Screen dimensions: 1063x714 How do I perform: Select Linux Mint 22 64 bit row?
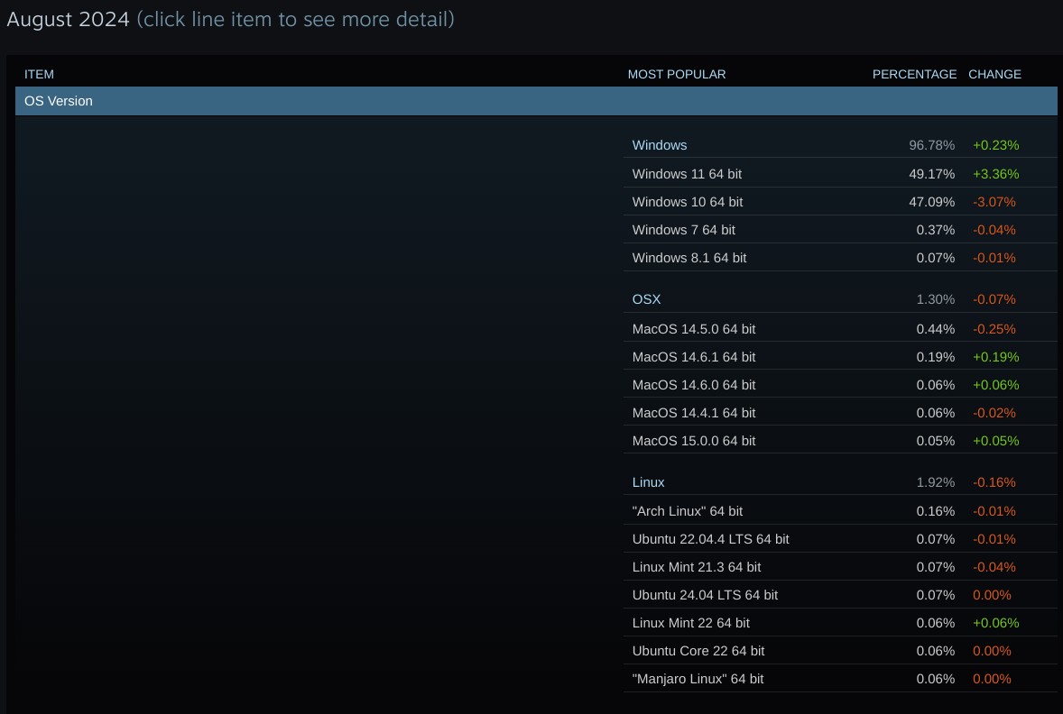click(x=840, y=623)
